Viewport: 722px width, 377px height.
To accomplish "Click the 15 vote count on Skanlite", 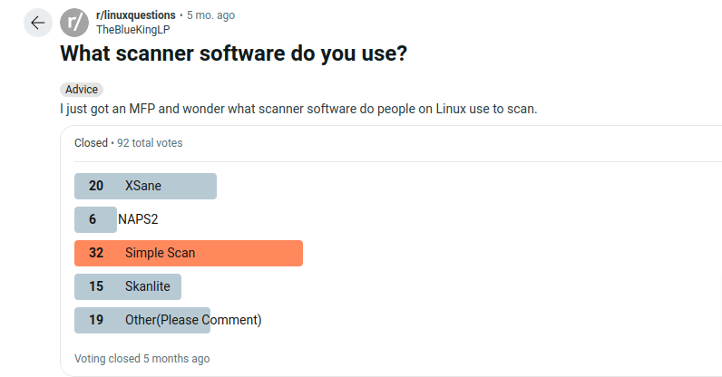I will tap(96, 286).
